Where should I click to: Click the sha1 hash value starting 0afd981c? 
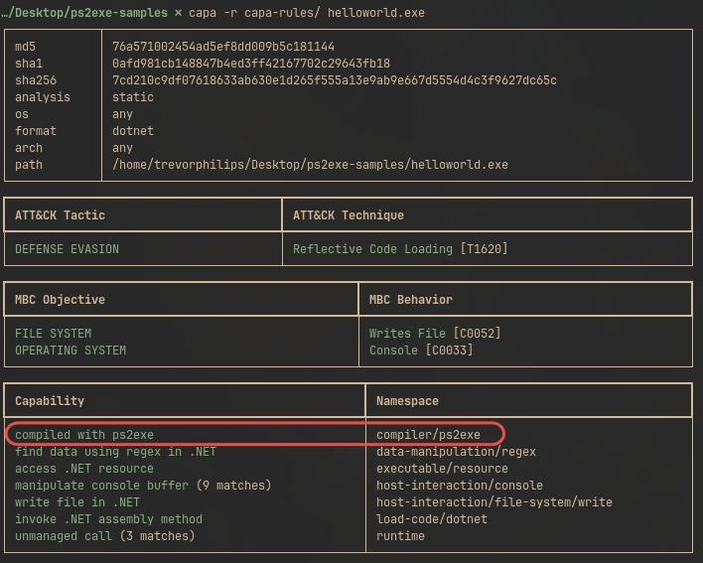click(x=251, y=64)
